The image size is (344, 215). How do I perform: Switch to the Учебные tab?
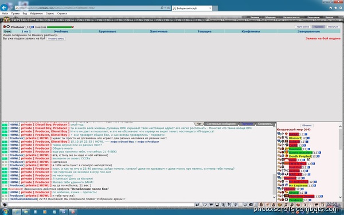click(61, 32)
